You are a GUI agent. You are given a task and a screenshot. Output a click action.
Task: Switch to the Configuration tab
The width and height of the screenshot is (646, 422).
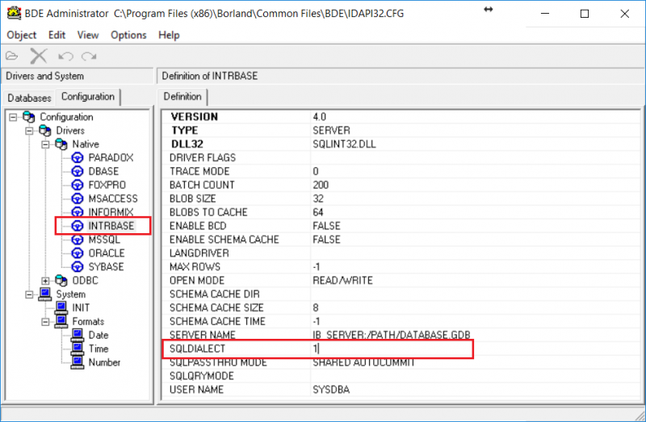pos(88,97)
